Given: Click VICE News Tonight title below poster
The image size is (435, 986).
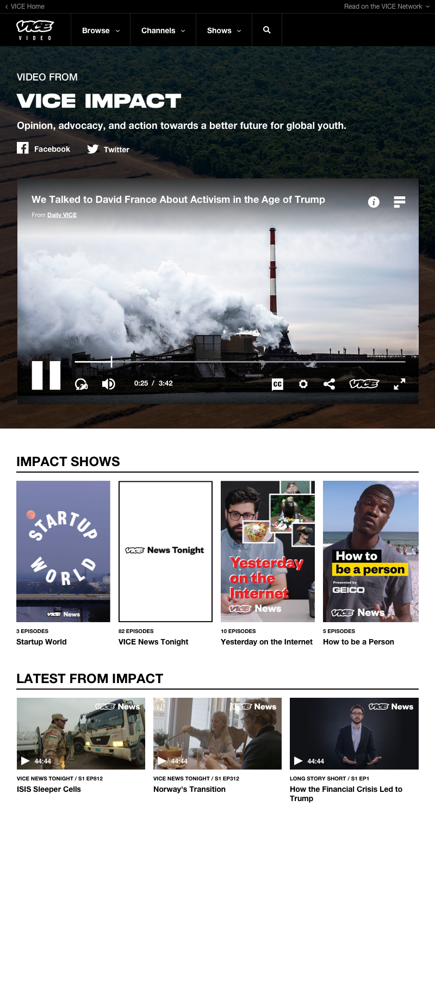Looking at the screenshot, I should pos(153,642).
